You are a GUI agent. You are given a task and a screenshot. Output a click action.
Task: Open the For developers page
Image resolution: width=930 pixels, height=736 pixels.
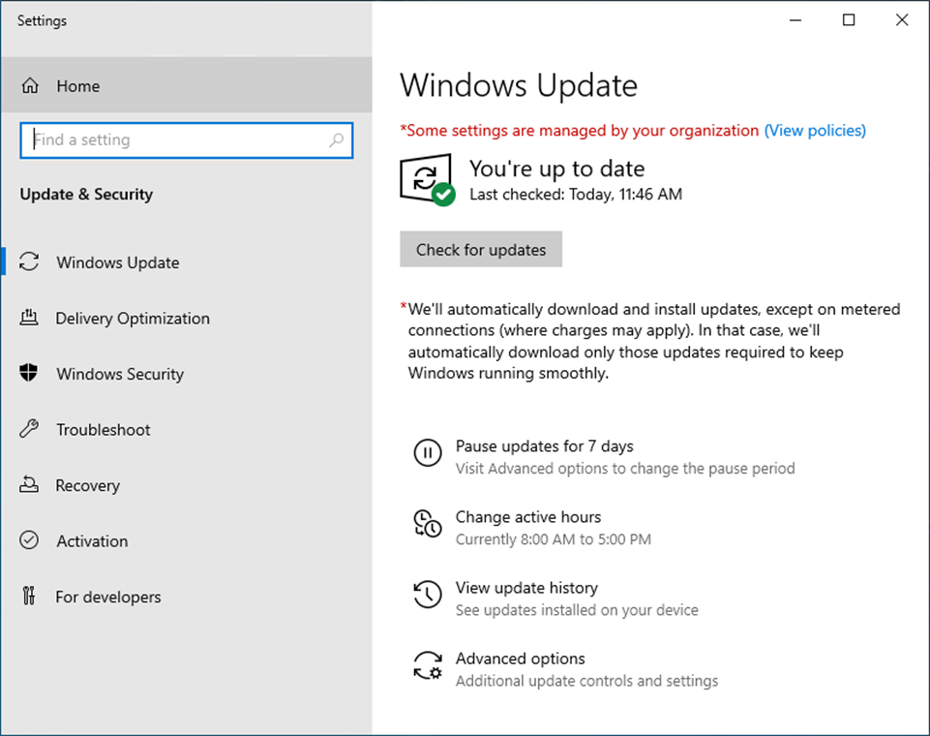[186, 598]
